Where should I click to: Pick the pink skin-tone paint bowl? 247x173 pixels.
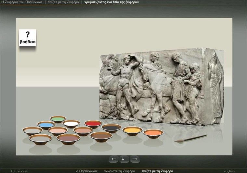pyautogui.click(x=58, y=130)
